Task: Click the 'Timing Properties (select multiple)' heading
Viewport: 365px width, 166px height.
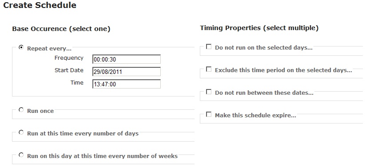Action: click(259, 28)
